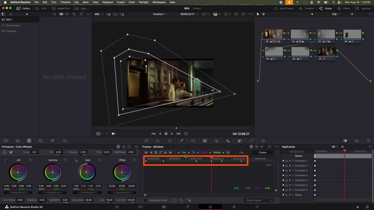Click the auto balance icon in Primaries

click(x=4, y=152)
